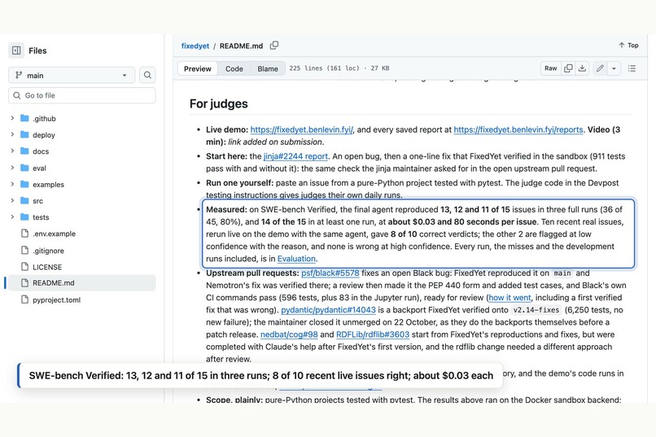Go to the fixedyet repository breadcrumb
The height and width of the screenshot is (437, 656).
tap(195, 46)
